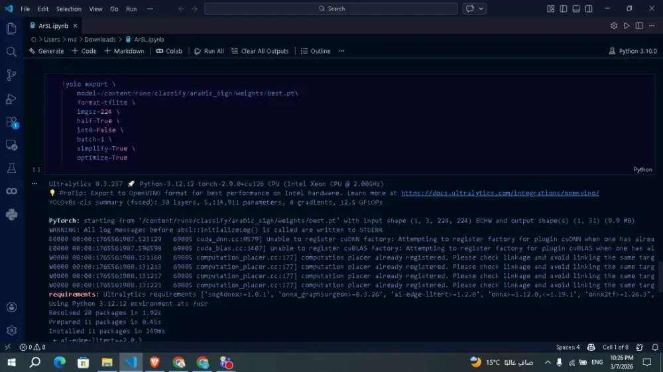Image resolution: width=663 pixels, height=372 pixels.
Task: Add a Markdown cell
Action: [x=125, y=51]
